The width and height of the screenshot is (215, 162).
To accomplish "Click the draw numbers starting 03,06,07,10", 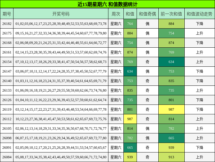I will [61, 71].
